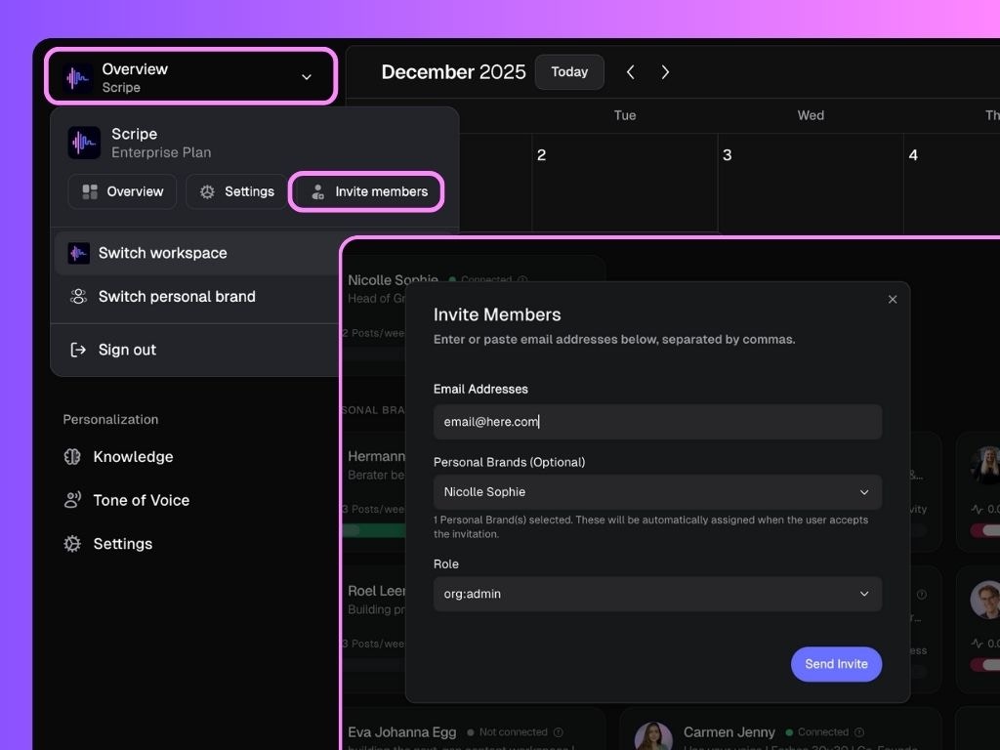Click the Invite Members dialog title

click(x=497, y=314)
